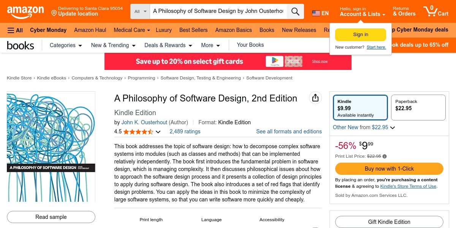Click the yellow Sign in button

[x=361, y=35]
